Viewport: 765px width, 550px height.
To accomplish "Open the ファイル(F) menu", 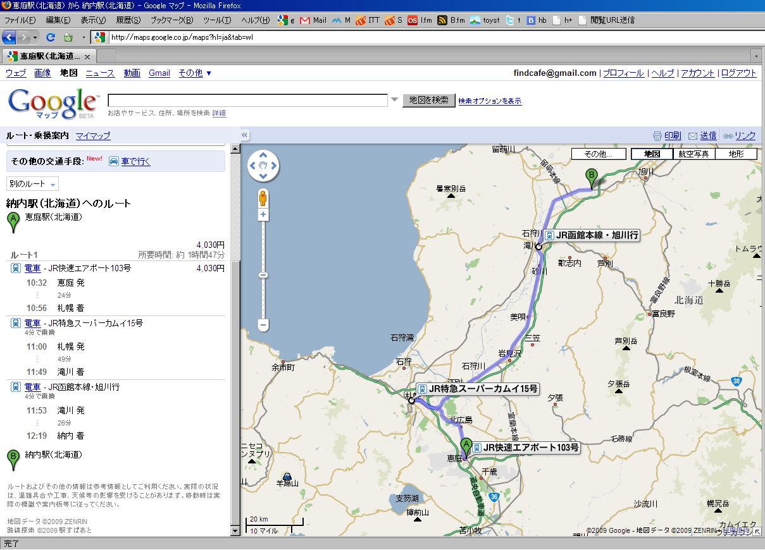I will (x=20, y=20).
